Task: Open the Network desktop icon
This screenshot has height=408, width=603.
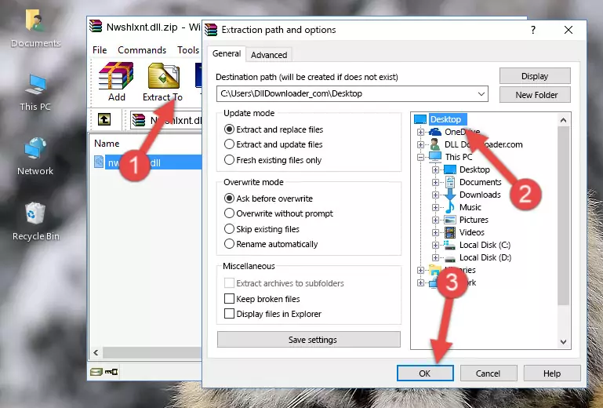Action: [x=35, y=148]
